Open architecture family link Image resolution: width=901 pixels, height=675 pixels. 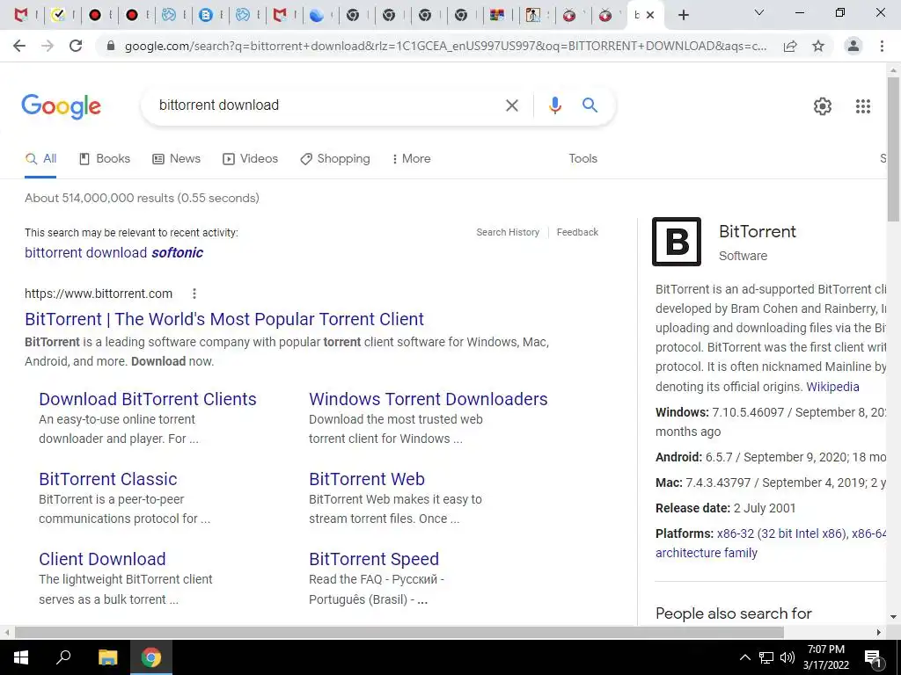point(707,554)
